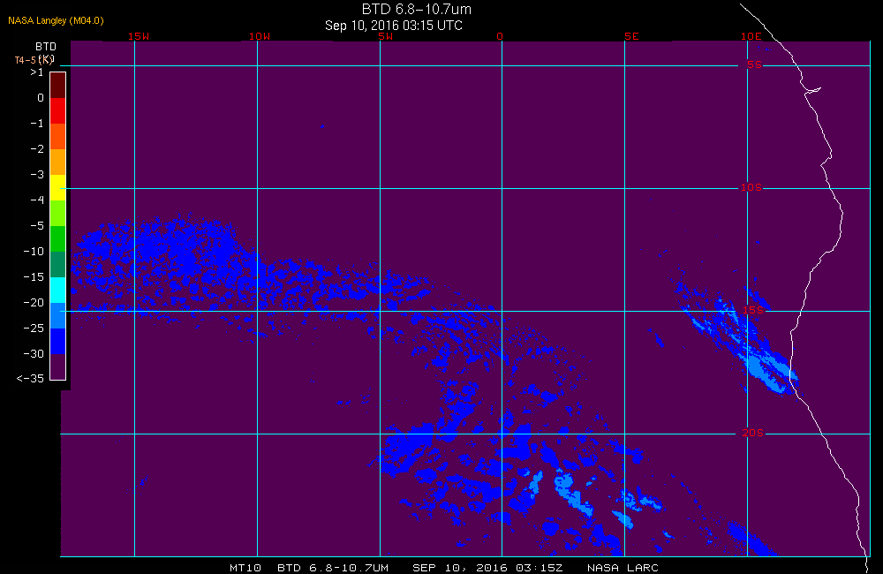The width and height of the screenshot is (883, 574).
Task: Click the green -5 to -10 legend swatch
Action: tap(58, 238)
